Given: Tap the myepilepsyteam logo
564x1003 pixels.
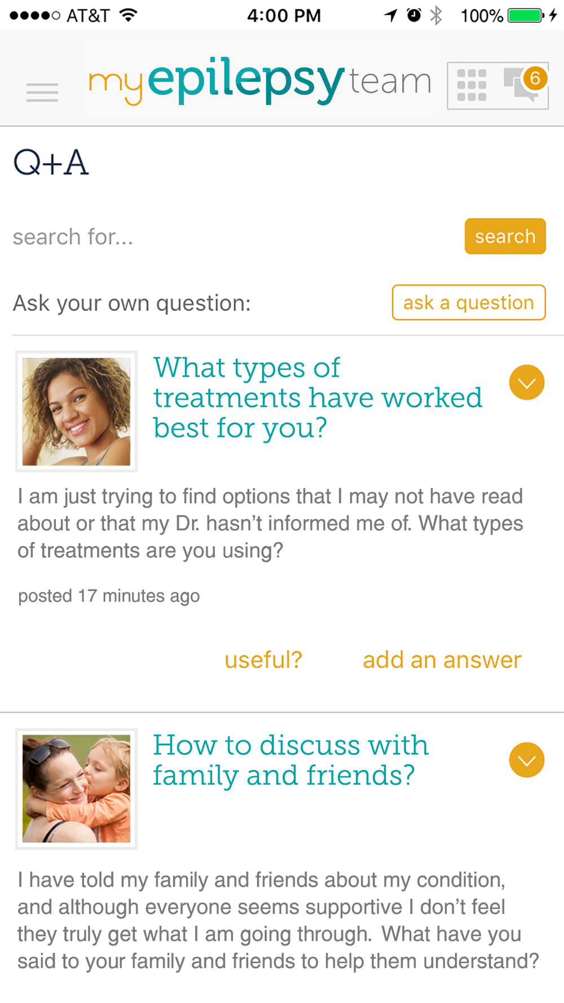Looking at the screenshot, I should tap(260, 81).
